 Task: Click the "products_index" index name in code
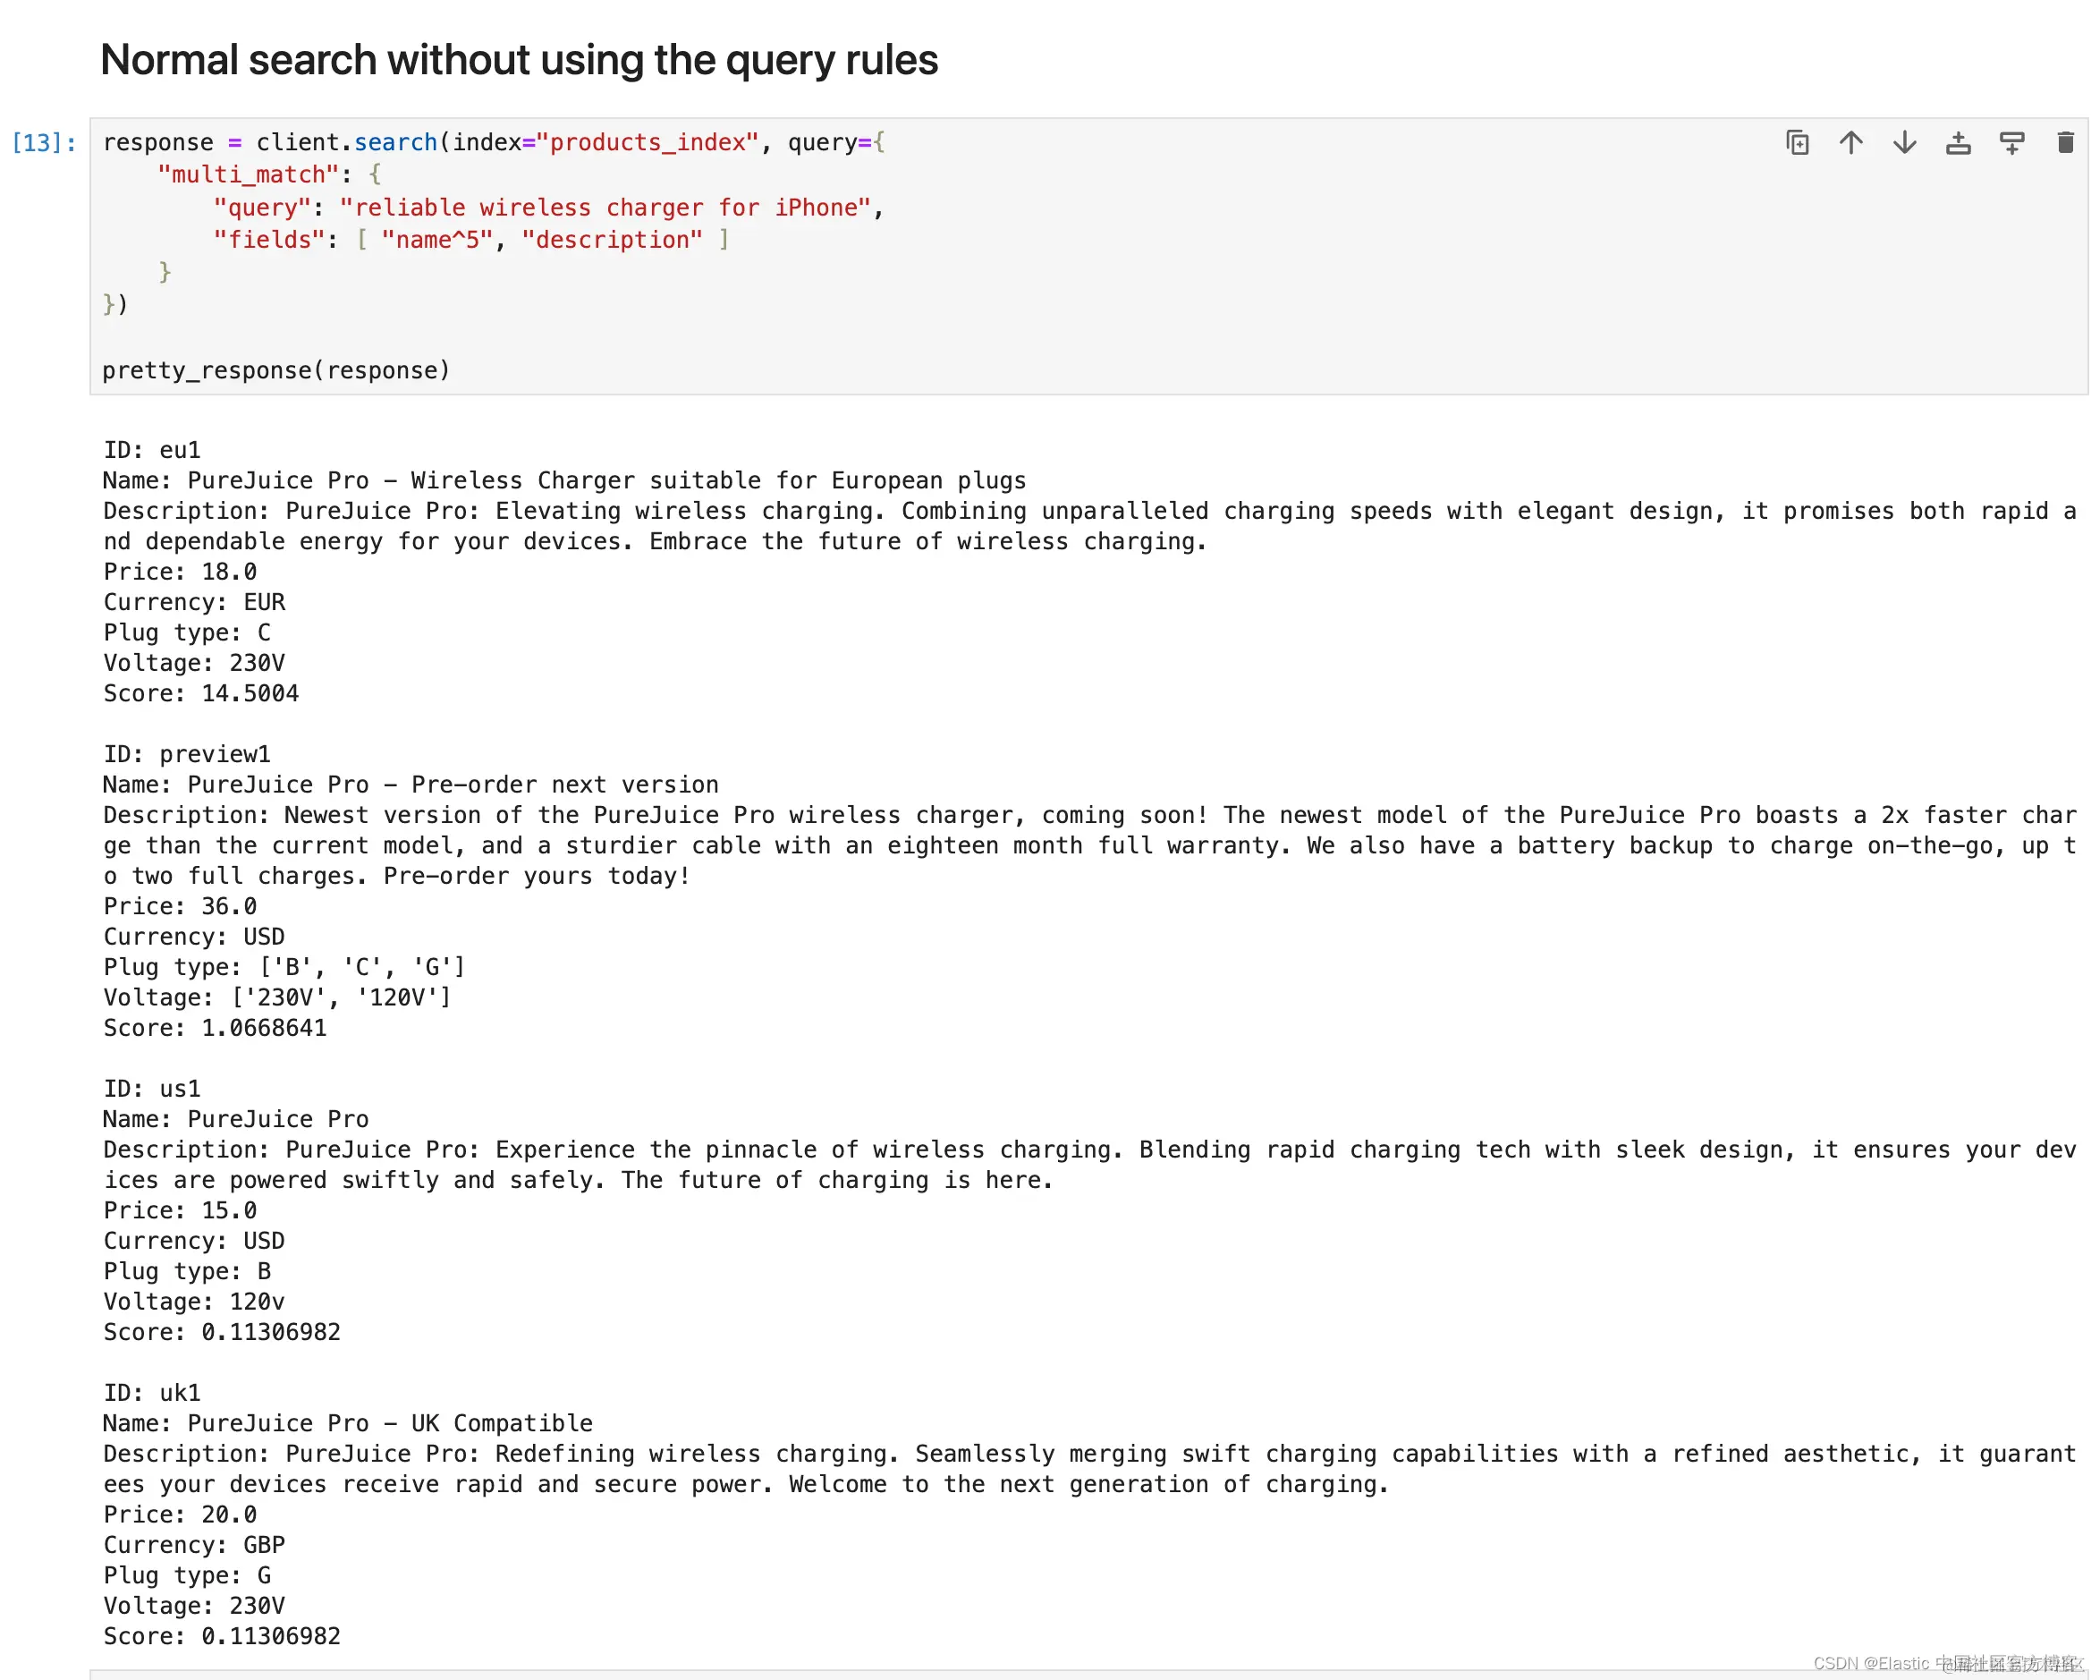[x=647, y=142]
